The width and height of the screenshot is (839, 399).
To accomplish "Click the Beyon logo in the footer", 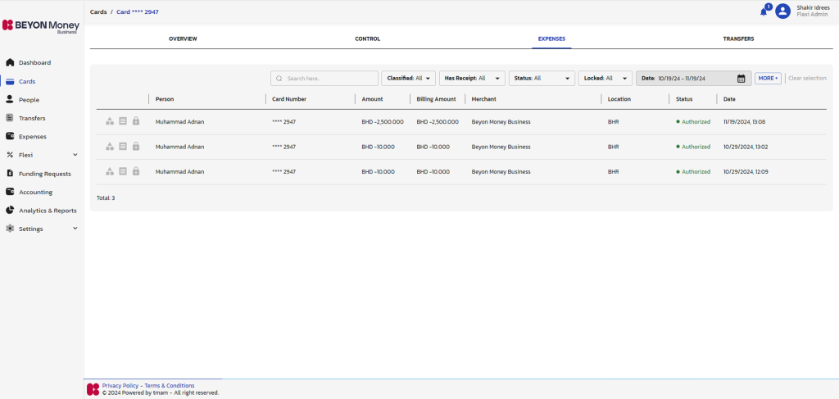I will pyautogui.click(x=93, y=389).
